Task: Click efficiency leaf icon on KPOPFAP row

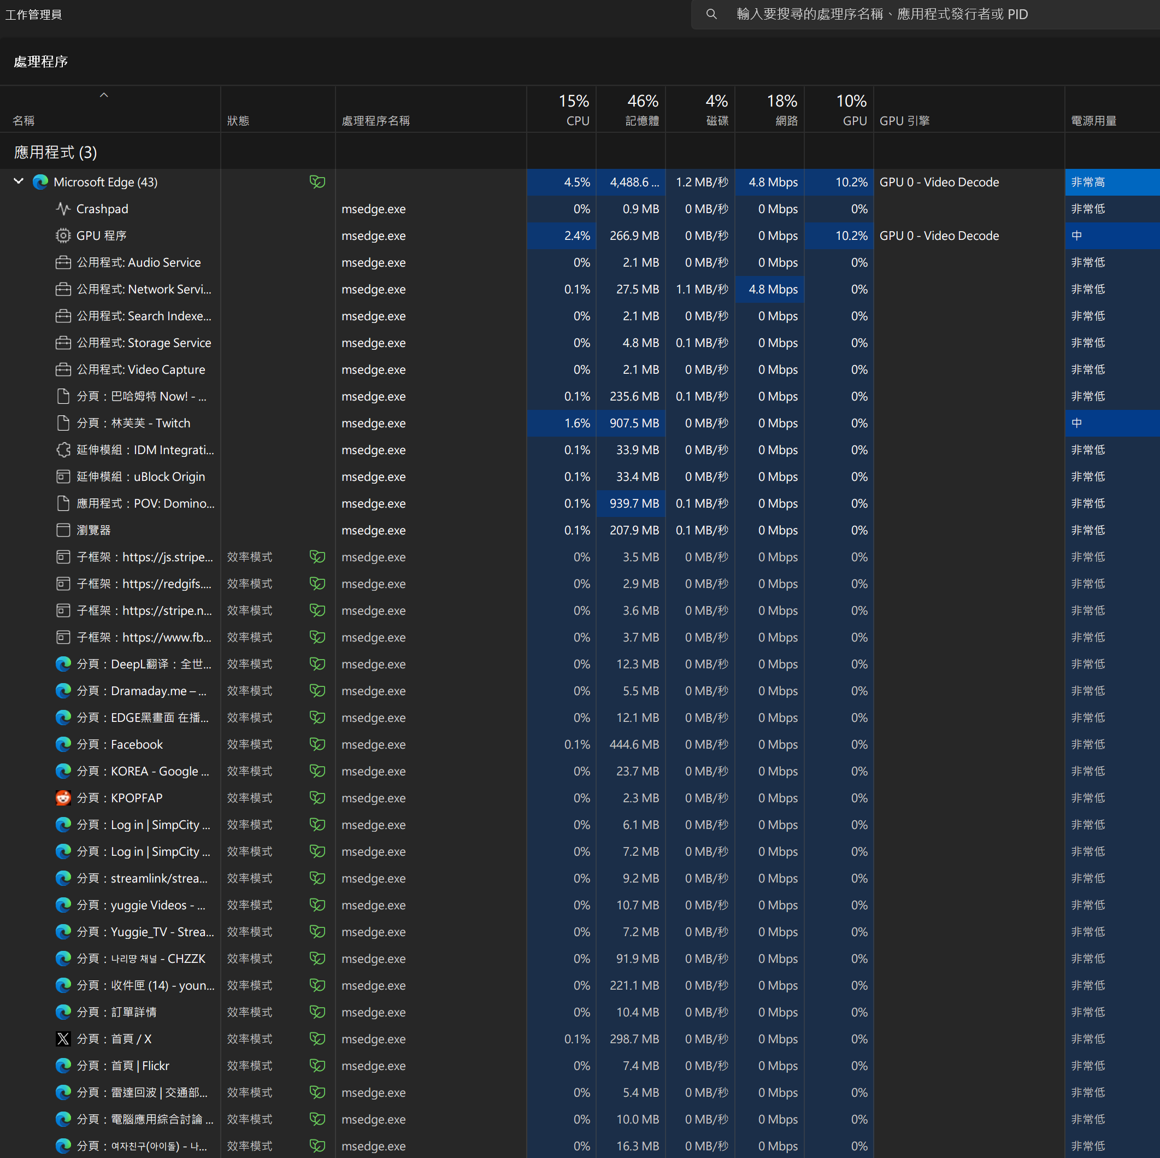Action: (x=317, y=798)
